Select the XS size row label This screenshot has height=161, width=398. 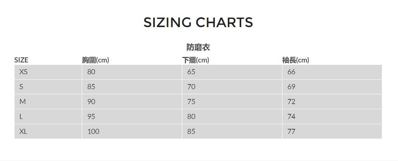tap(24, 72)
